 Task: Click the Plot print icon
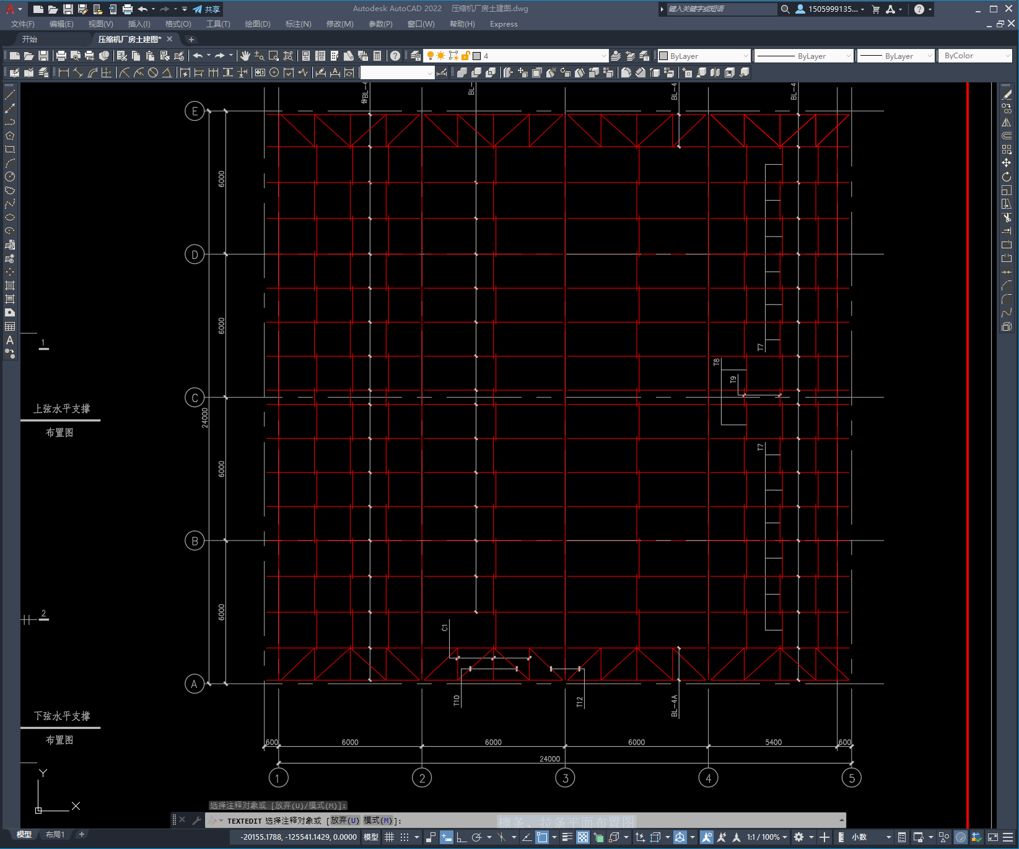(x=61, y=56)
